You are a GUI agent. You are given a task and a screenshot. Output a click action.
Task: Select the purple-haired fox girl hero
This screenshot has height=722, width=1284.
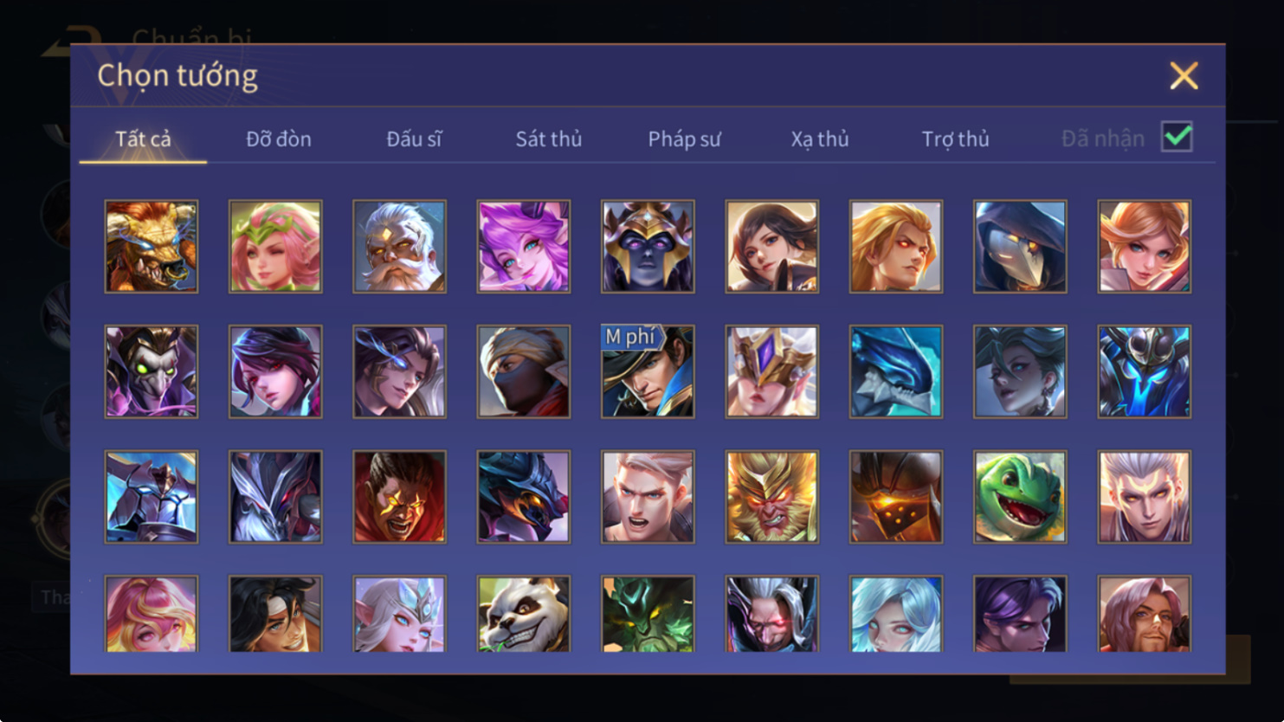[524, 247]
